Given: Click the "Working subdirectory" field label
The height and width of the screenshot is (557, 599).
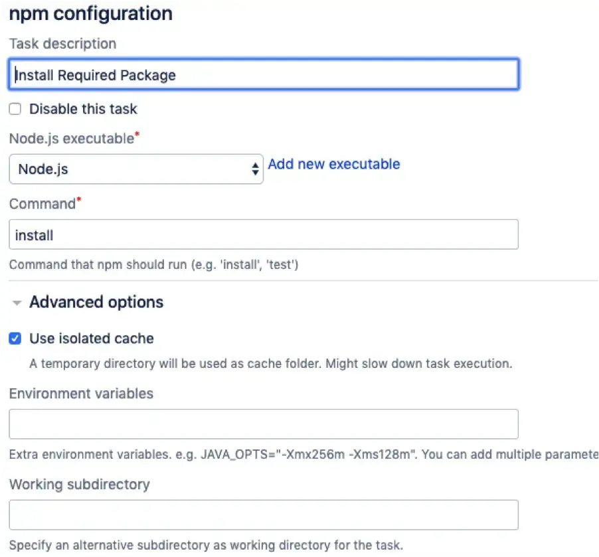Looking at the screenshot, I should [79, 484].
